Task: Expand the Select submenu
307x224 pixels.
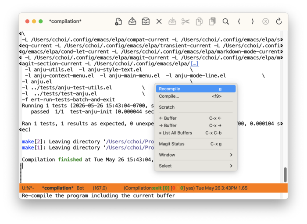Action: point(196,166)
